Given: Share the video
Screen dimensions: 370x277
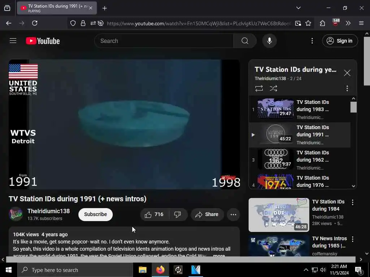Looking at the screenshot, I should point(207,214).
